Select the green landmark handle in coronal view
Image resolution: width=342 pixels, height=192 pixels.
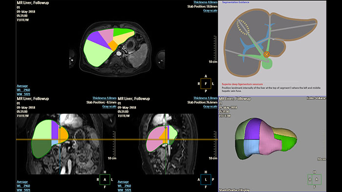60,127
